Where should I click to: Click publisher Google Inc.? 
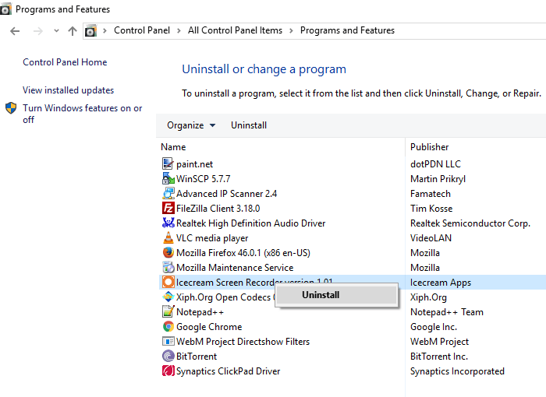[x=434, y=327]
